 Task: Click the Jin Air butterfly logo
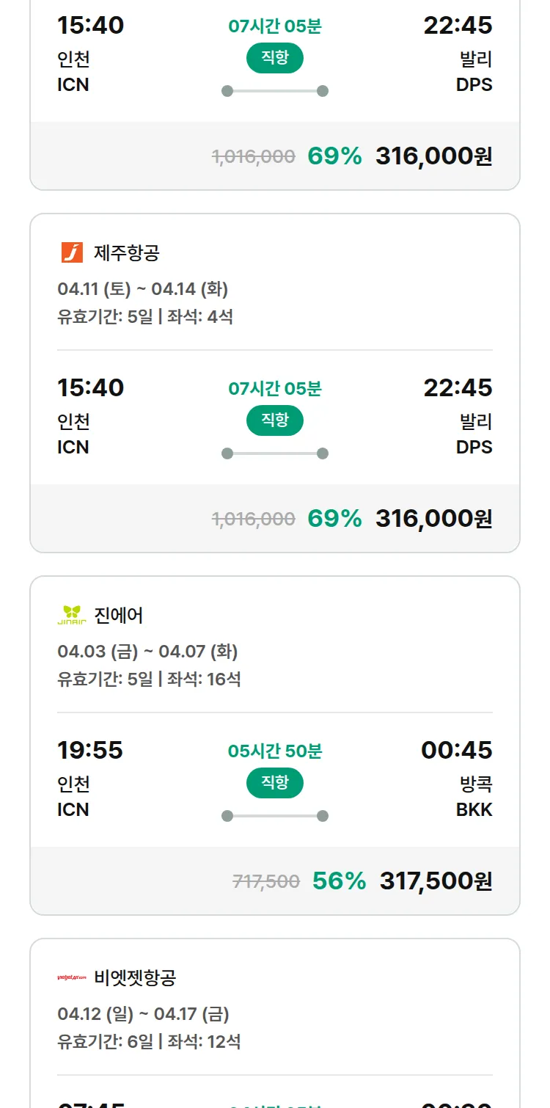72,615
